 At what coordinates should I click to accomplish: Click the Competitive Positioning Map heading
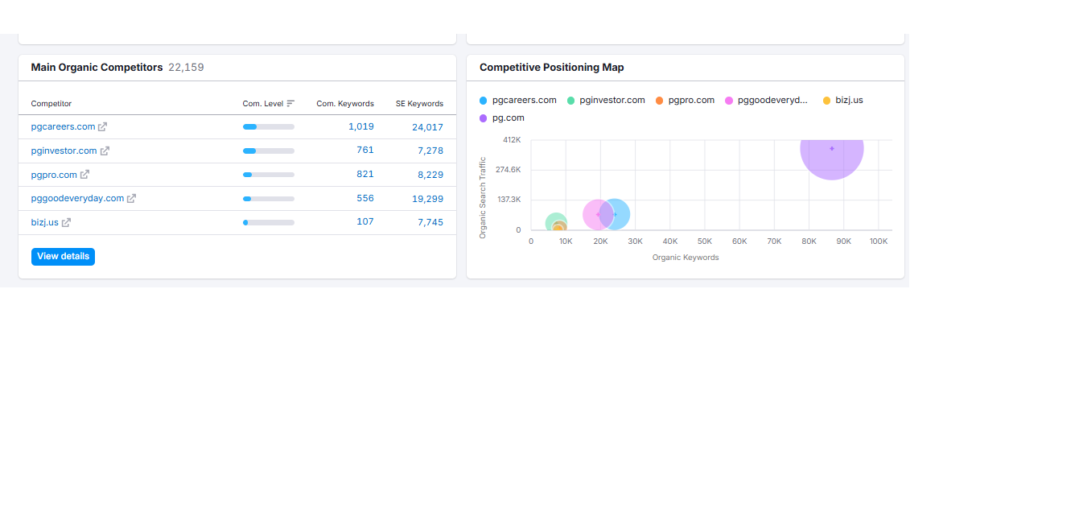point(552,68)
